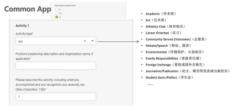Click the Activity type box showing Art
This screenshot has width=236, height=110.
pos(49,41)
